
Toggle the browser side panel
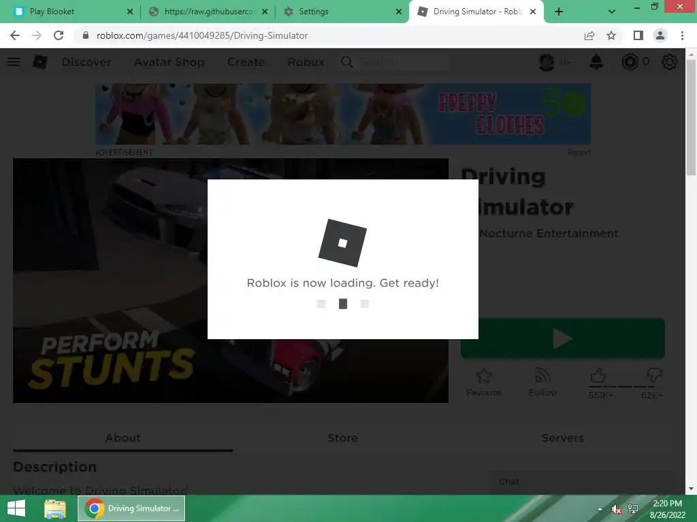[638, 35]
